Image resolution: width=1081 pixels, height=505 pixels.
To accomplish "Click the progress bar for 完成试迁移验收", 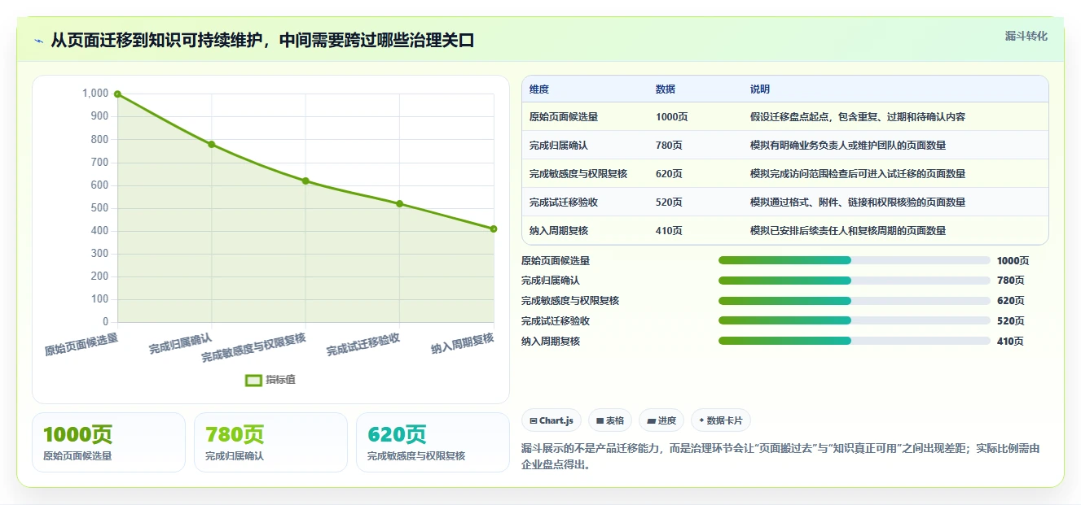I will [855, 321].
